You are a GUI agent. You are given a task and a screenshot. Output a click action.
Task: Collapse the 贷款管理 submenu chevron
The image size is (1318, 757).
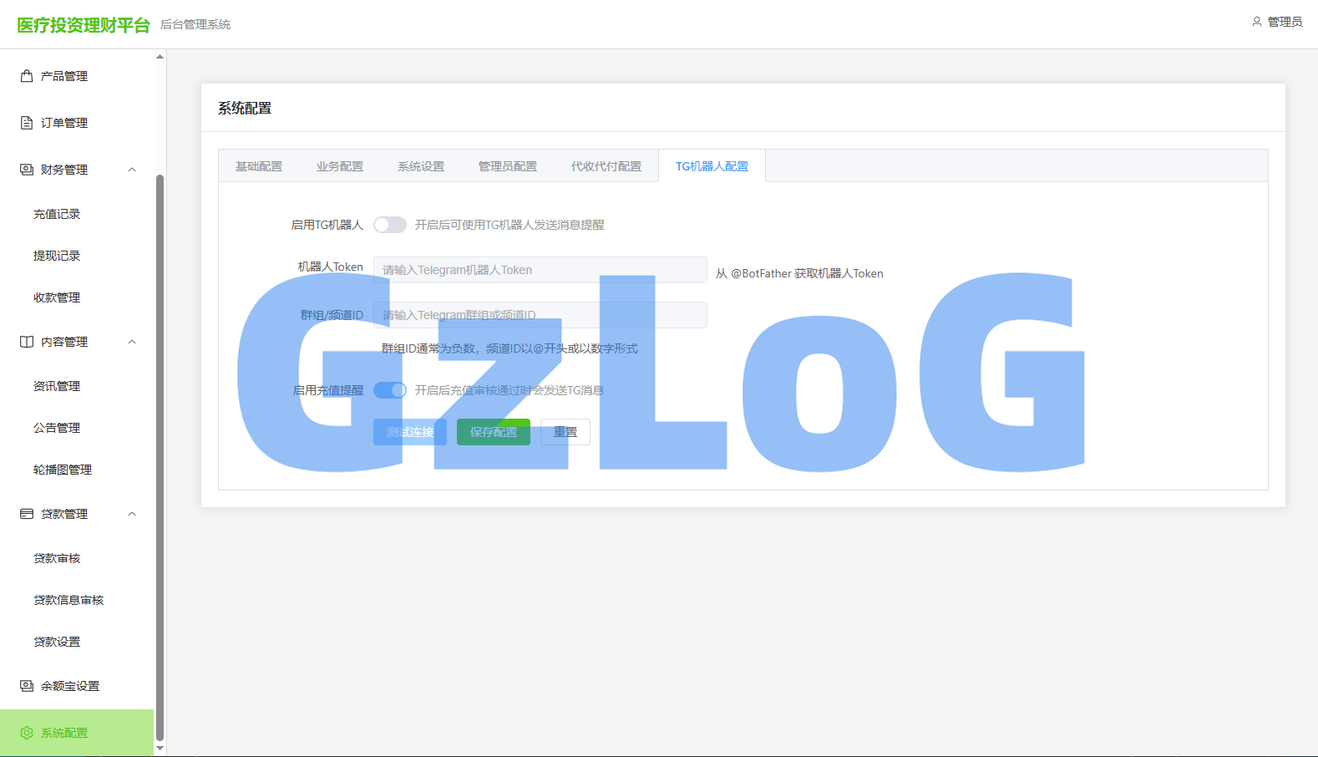(132, 514)
